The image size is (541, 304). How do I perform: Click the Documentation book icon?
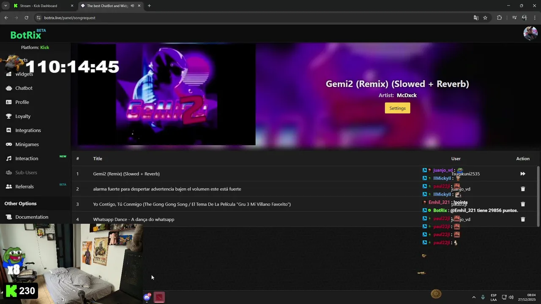point(8,217)
